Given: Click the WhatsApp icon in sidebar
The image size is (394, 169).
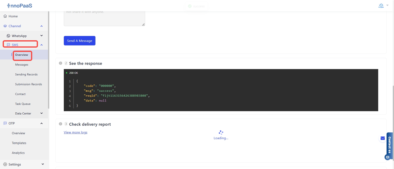Looking at the screenshot, I should tap(8, 36).
